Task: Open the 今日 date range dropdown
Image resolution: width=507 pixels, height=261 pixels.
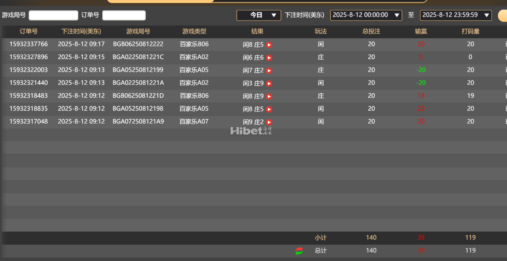Action: pyautogui.click(x=259, y=15)
